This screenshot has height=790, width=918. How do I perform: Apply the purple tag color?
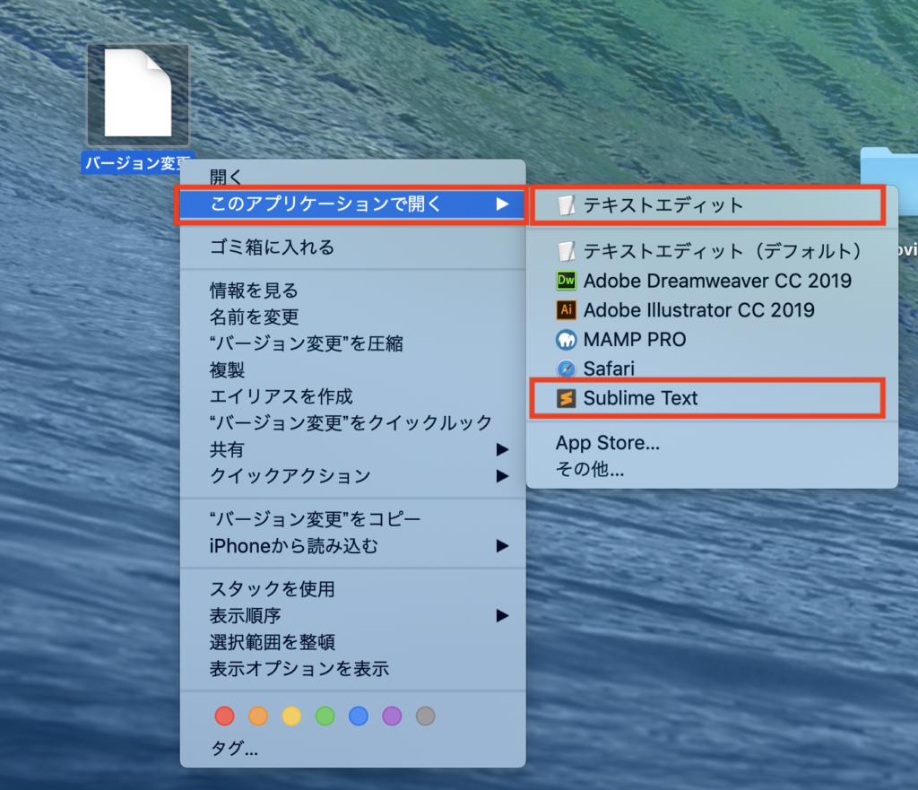[392, 716]
